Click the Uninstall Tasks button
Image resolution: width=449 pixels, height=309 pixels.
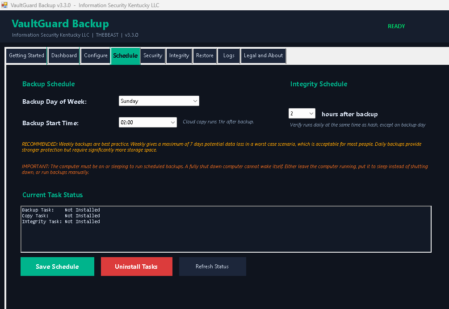pos(137,267)
